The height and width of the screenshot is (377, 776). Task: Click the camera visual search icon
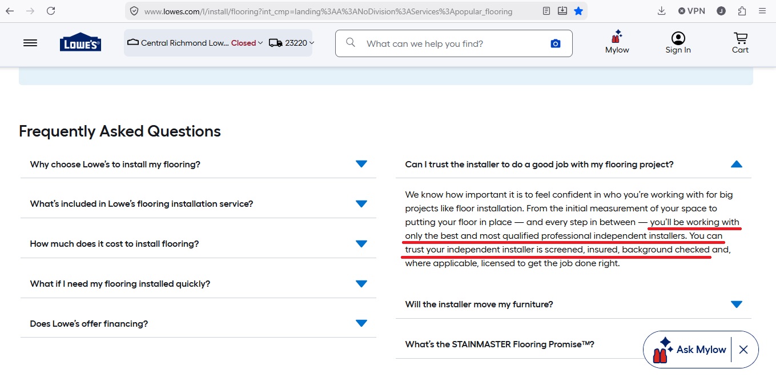coord(555,43)
